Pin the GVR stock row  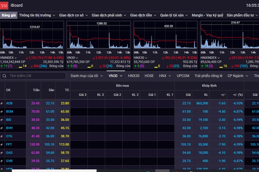coord(2,161)
